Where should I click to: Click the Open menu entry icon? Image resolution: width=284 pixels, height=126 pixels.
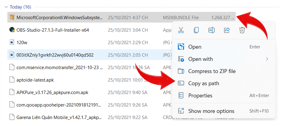click(x=181, y=47)
